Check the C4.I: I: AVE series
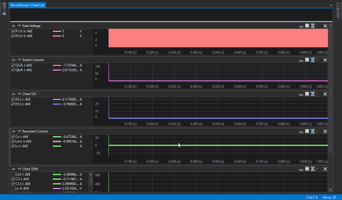 13,174
